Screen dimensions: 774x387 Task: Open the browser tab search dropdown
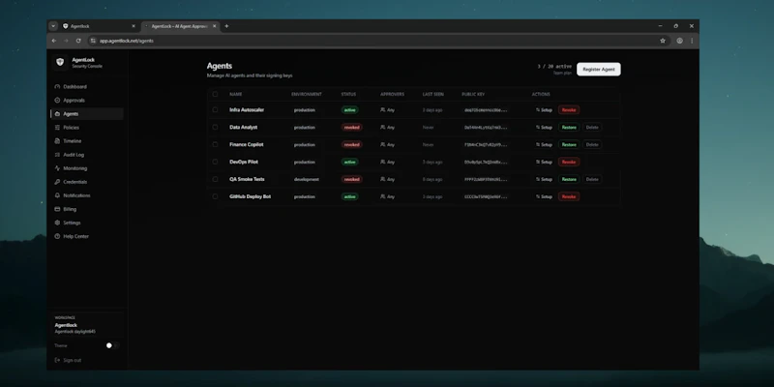(53, 26)
